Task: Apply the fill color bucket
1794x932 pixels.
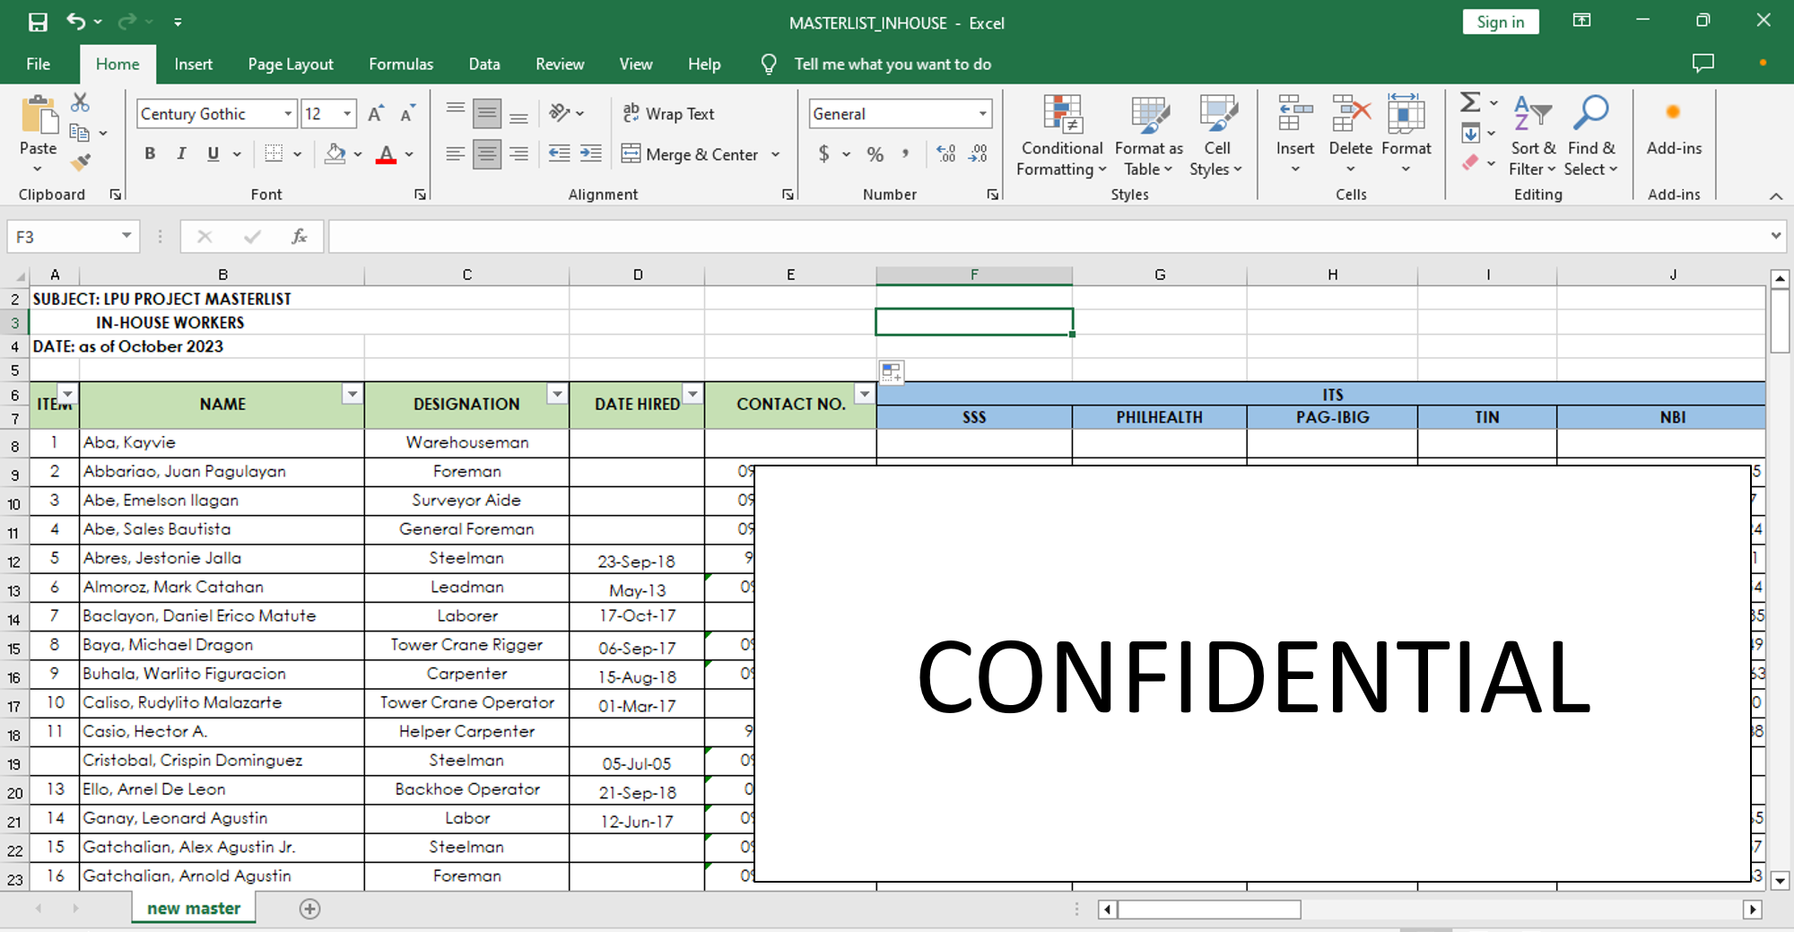Action: click(x=335, y=154)
